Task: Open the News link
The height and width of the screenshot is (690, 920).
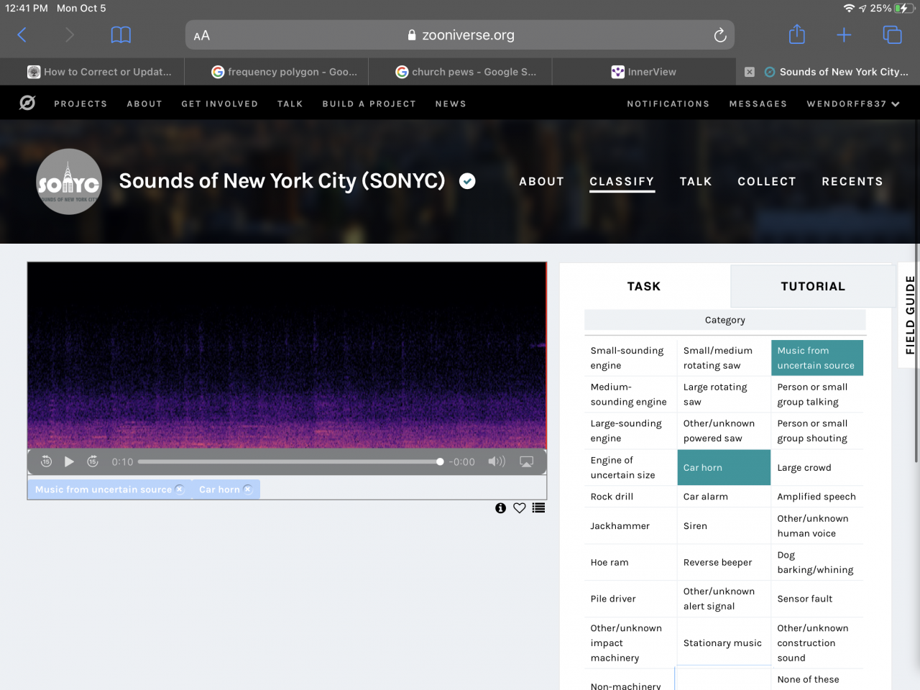Action: click(451, 104)
